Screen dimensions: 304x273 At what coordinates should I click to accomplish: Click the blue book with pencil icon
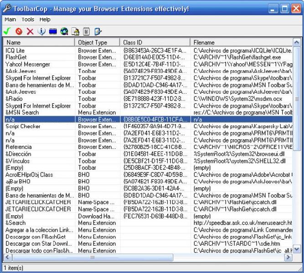click(x=98, y=31)
